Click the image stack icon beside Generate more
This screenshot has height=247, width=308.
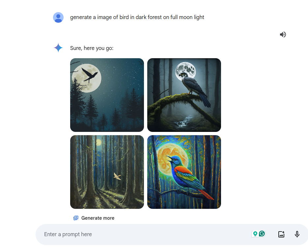click(76, 218)
